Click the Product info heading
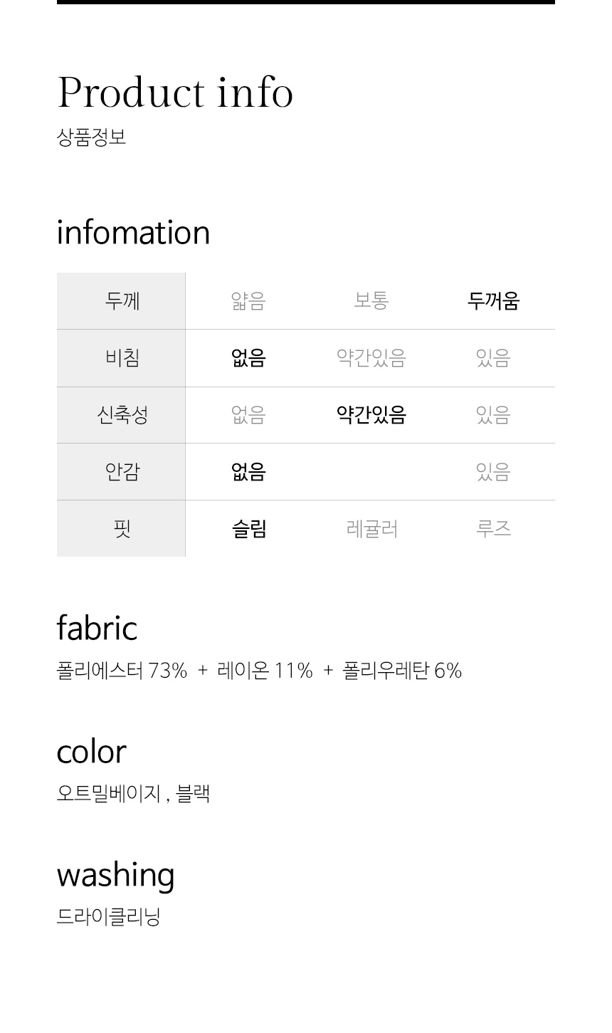This screenshot has width=612, height=1033. pos(175,93)
